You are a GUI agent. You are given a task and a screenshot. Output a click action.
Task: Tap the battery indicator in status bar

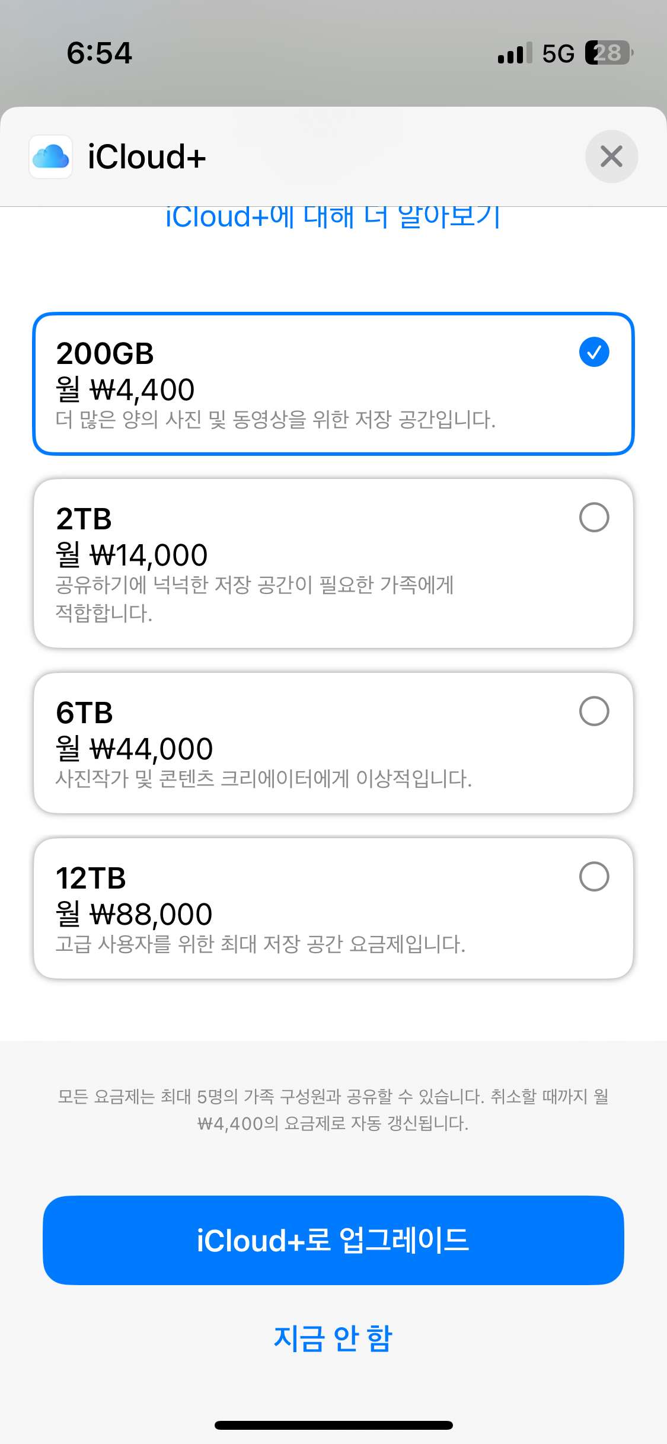point(608,53)
